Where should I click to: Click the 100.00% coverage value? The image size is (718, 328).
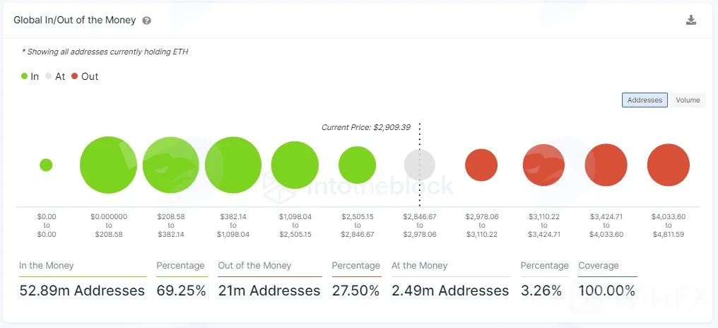point(607,291)
